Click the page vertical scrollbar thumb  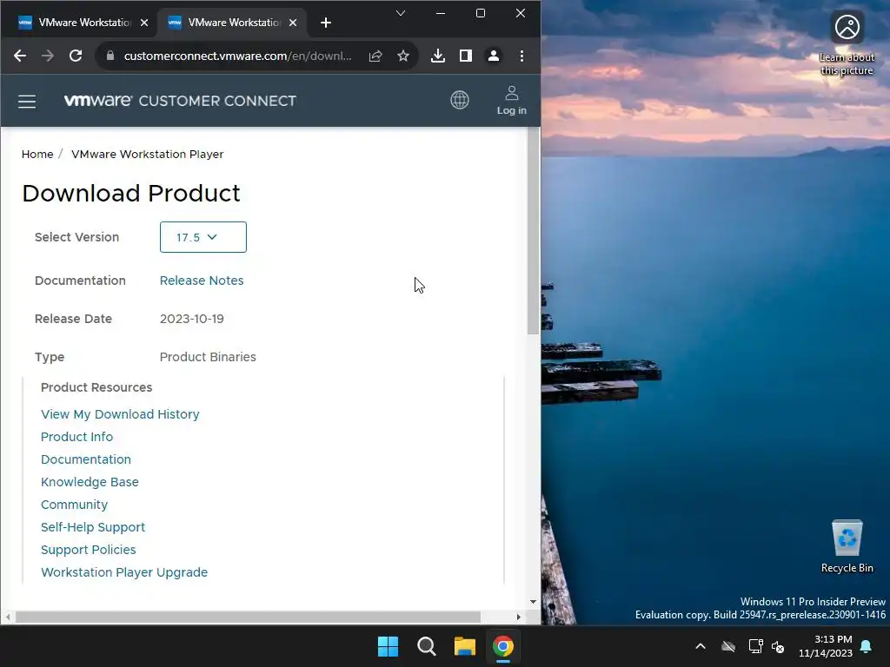coord(533,231)
